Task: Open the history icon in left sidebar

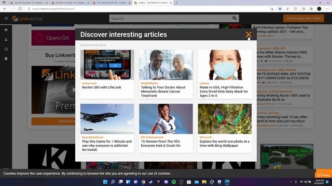Action: (x=6, y=49)
